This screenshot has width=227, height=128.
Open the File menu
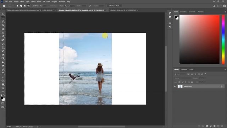click(6, 1)
